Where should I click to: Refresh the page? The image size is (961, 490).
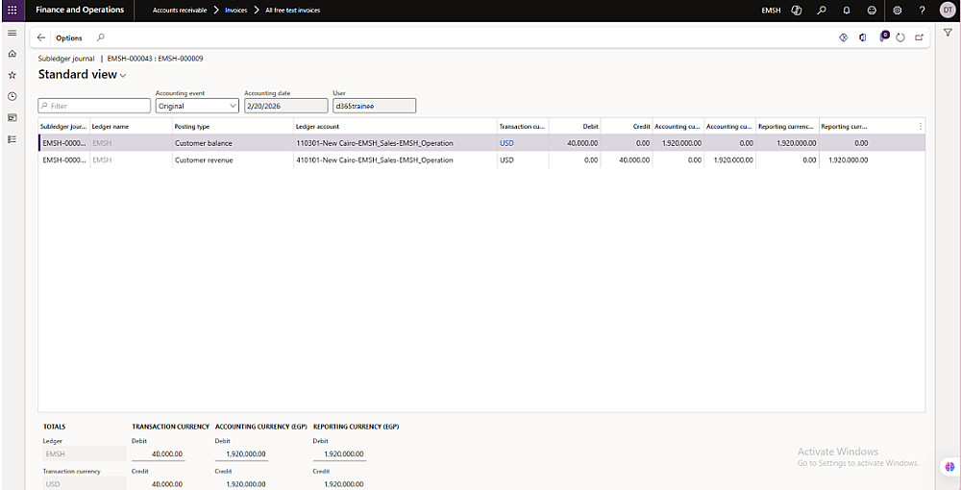[900, 37]
